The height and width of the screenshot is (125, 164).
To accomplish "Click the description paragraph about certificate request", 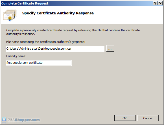I will (x=73, y=32).
